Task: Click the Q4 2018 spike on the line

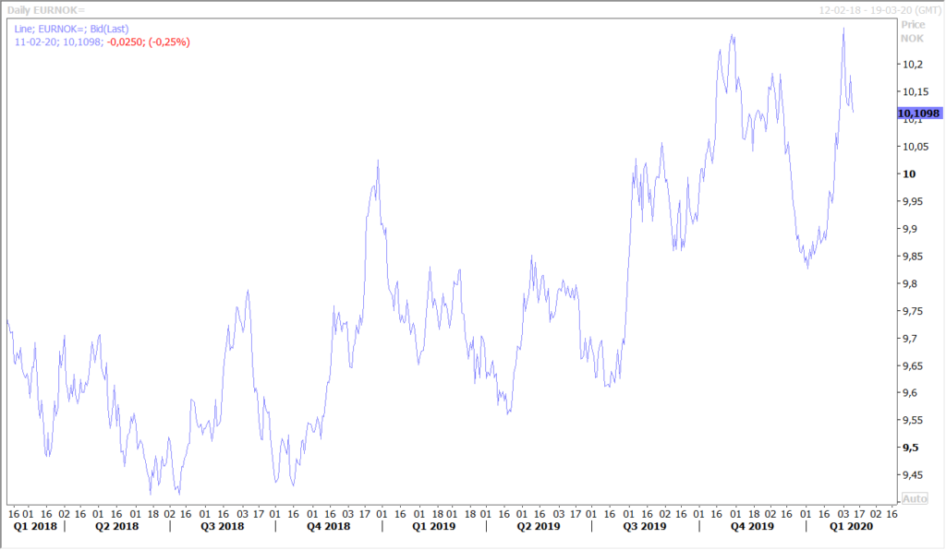Action: pyautogui.click(x=378, y=161)
